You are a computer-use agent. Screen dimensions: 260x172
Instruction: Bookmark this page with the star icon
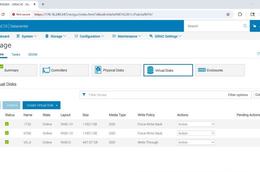click(x=228, y=14)
